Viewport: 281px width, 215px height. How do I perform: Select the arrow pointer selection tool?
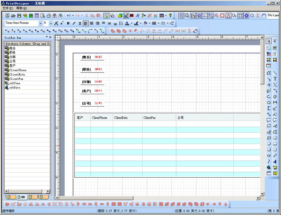pyautogui.click(x=269, y=41)
